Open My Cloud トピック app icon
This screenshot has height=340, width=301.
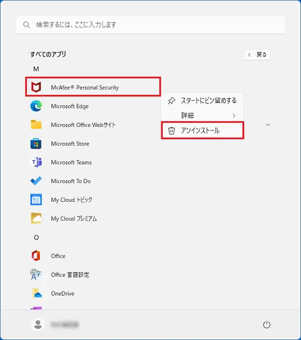point(36,200)
